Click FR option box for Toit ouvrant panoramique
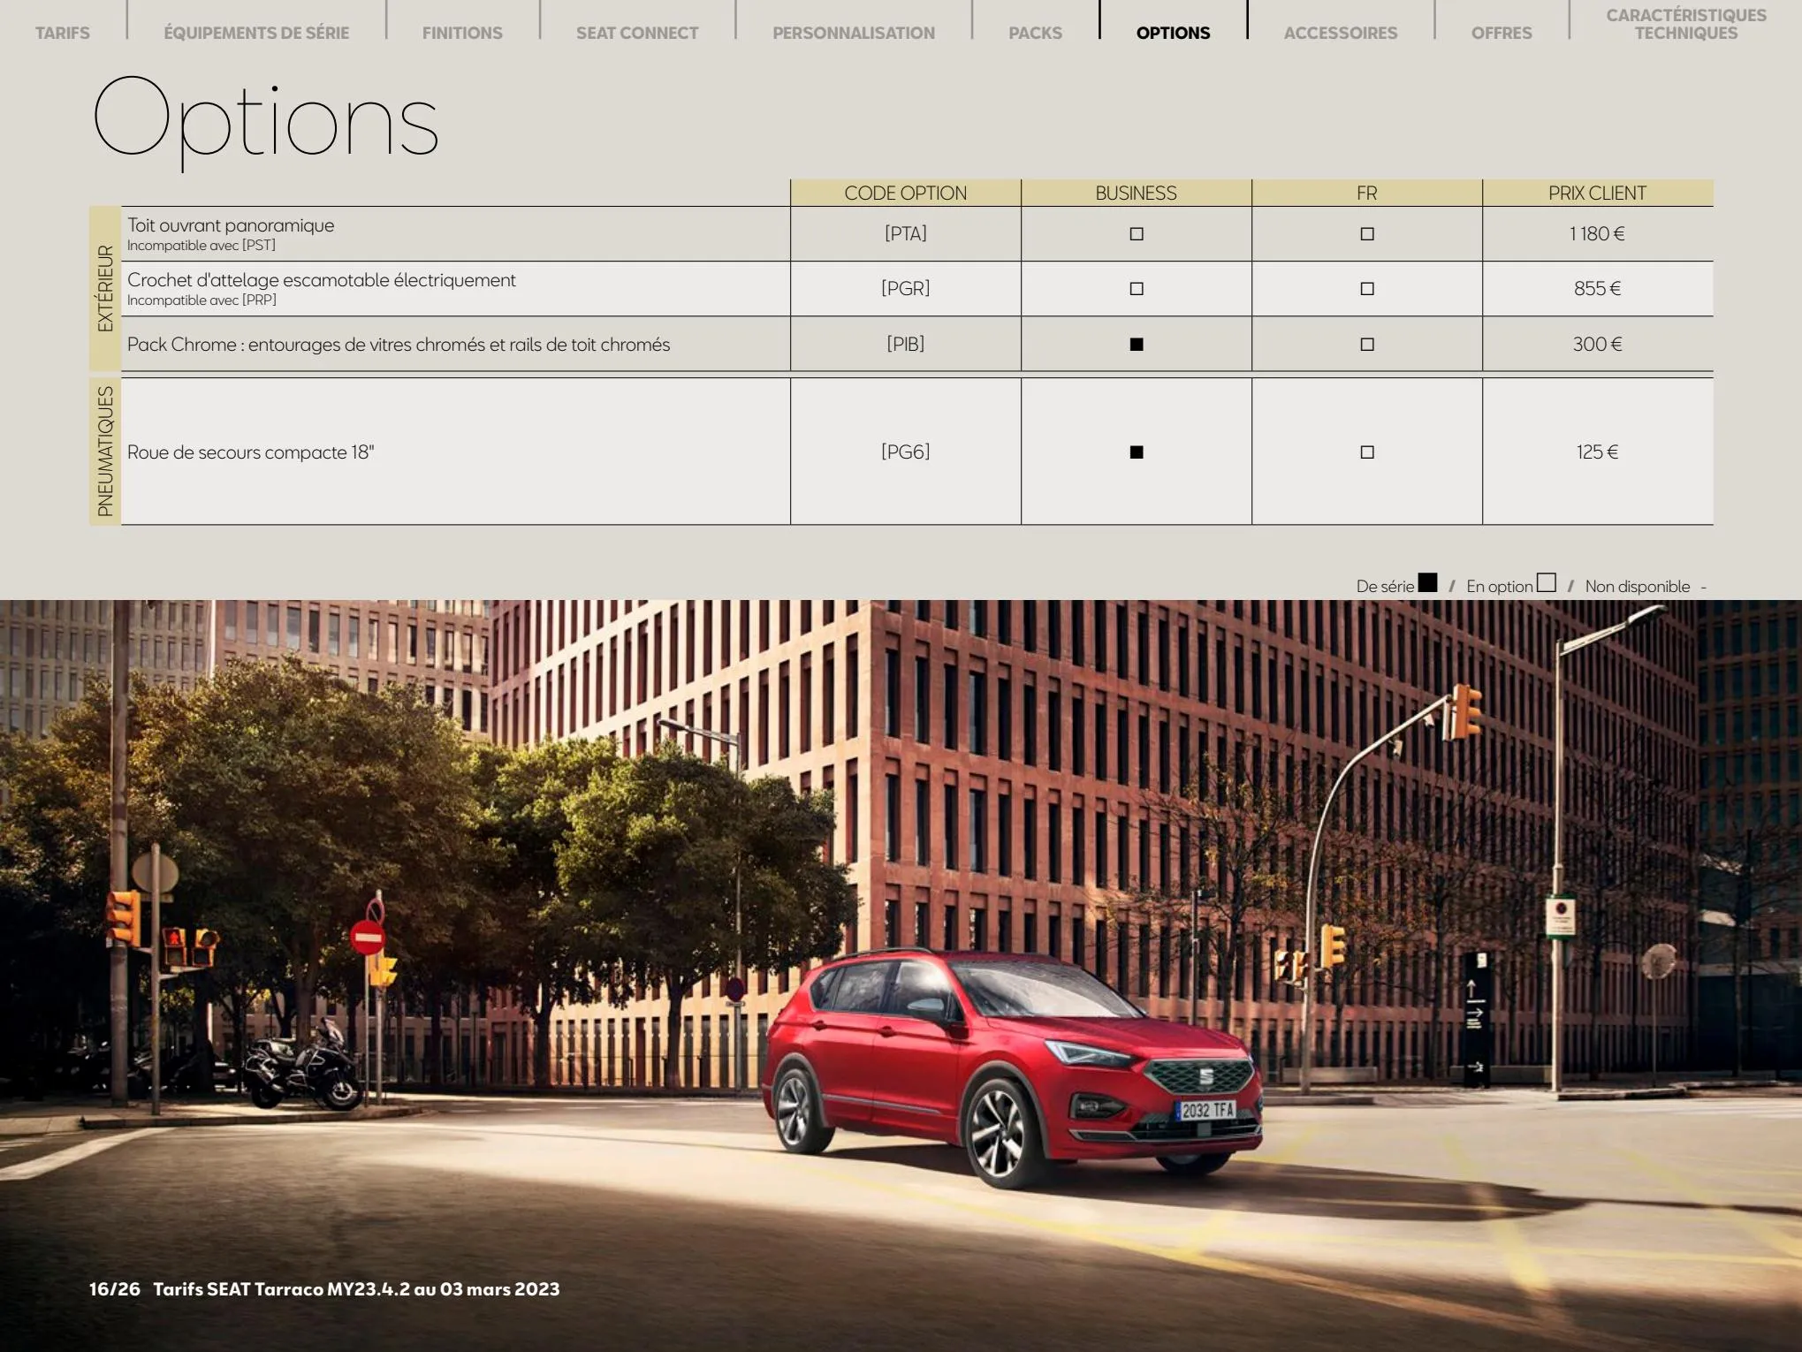 [1367, 234]
